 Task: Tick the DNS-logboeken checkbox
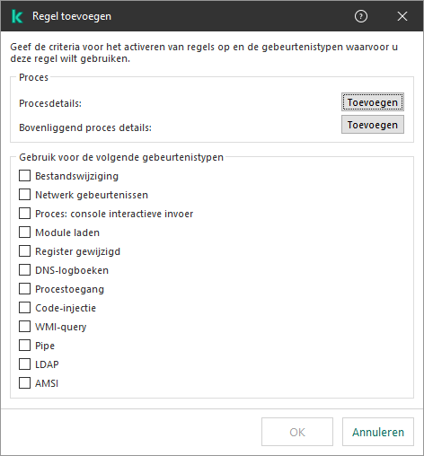[24, 270]
